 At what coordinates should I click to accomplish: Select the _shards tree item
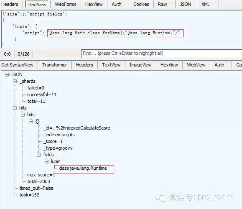(28, 81)
